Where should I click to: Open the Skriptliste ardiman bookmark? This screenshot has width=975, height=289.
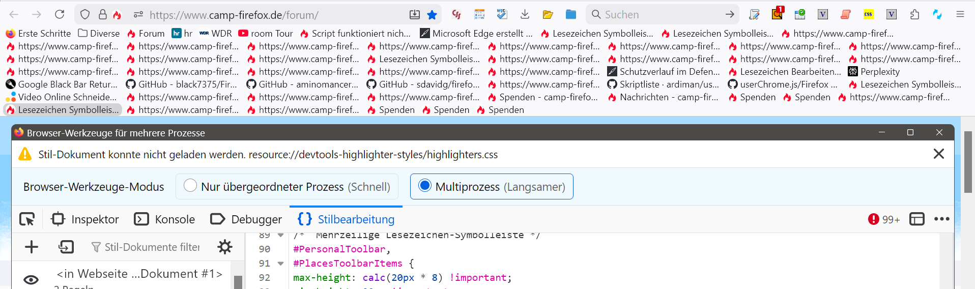pos(664,84)
